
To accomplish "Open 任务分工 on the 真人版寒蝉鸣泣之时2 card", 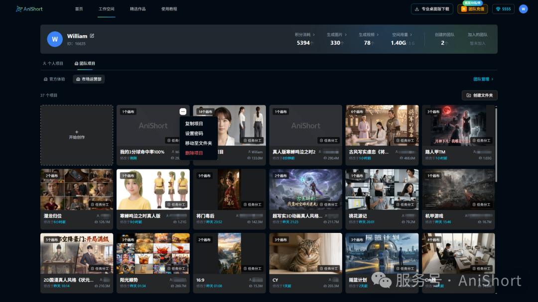I will click(329, 141).
